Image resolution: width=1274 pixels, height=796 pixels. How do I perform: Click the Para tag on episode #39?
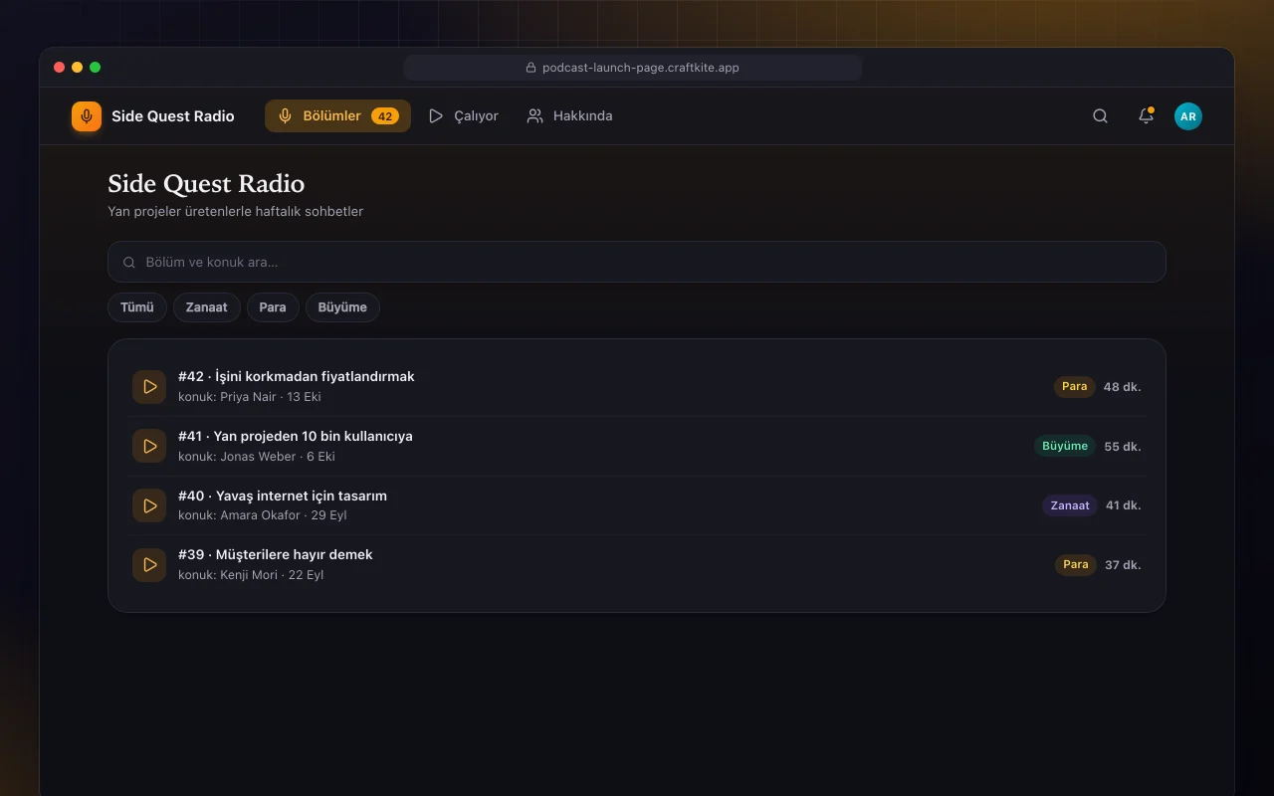click(x=1076, y=564)
